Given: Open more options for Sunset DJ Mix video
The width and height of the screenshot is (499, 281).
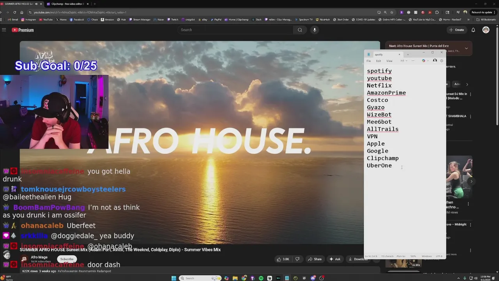Looking at the screenshot, I should 471,94.
